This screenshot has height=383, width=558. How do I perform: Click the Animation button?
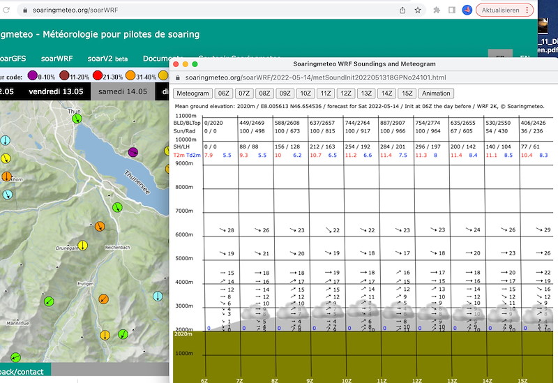436,93
